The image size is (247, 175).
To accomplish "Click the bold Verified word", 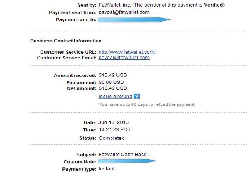I will pyautogui.click(x=213, y=5).
